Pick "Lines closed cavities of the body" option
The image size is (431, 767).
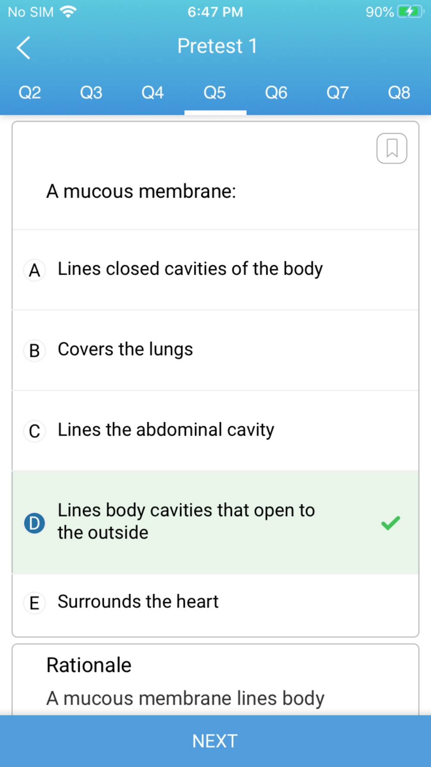pos(190,269)
